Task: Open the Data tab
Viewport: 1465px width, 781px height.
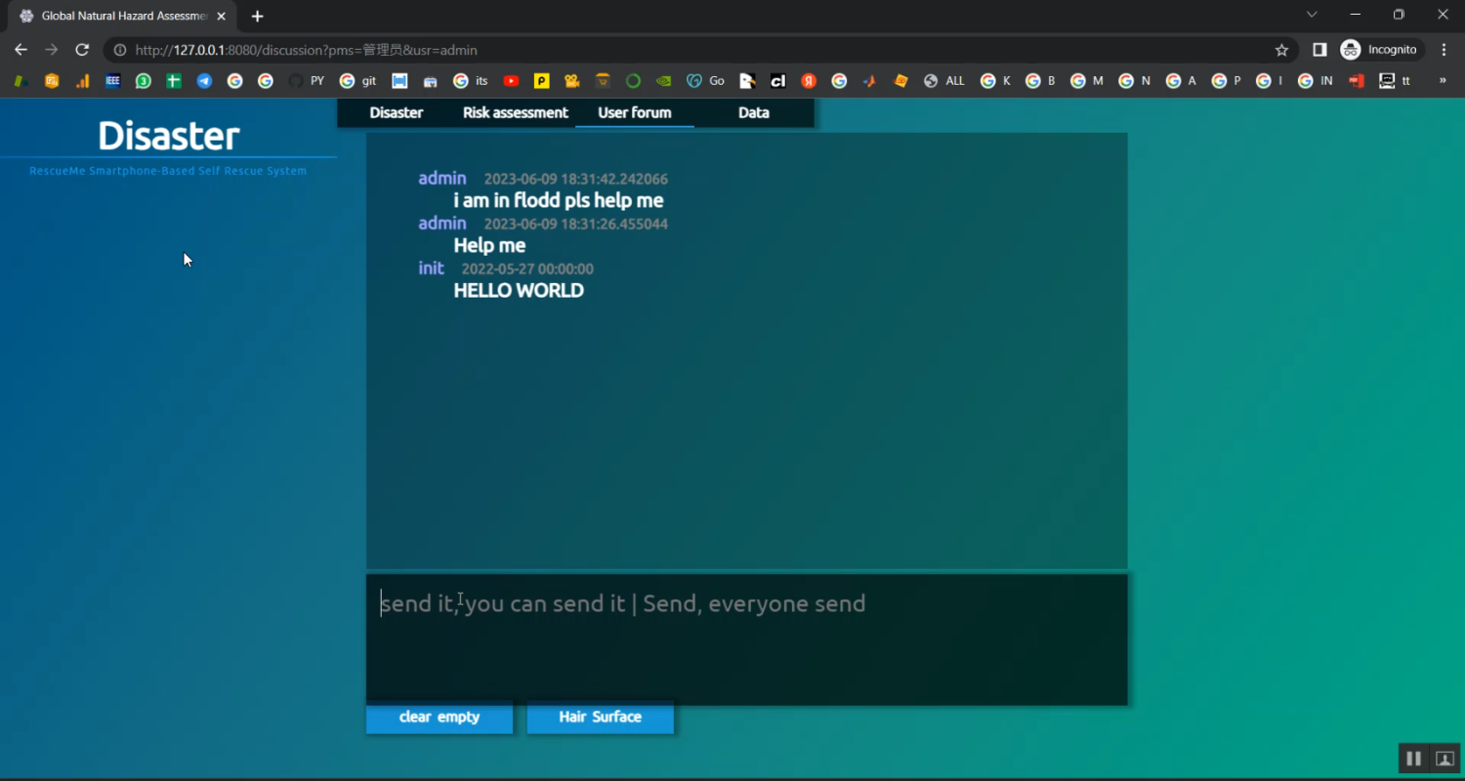Action: (753, 112)
